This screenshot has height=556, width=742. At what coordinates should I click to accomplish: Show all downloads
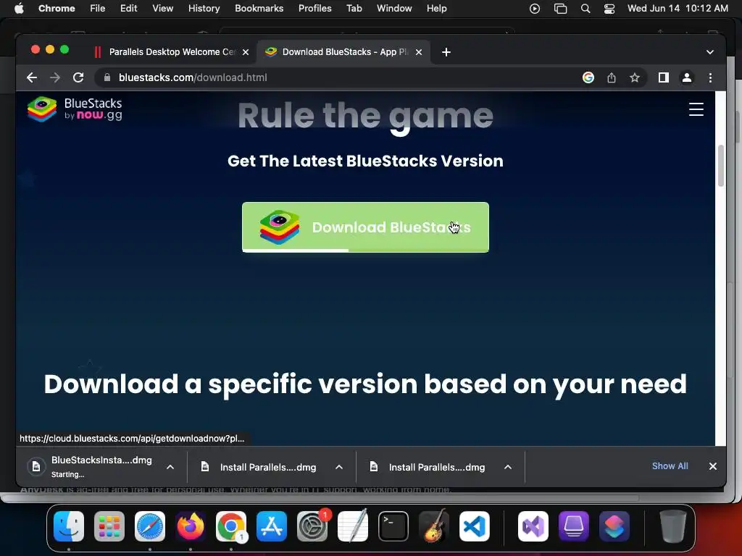(670, 466)
